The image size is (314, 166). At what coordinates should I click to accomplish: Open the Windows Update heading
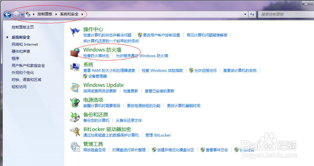[x=103, y=85]
